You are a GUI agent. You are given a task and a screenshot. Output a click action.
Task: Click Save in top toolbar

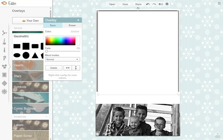coord(125,4)
